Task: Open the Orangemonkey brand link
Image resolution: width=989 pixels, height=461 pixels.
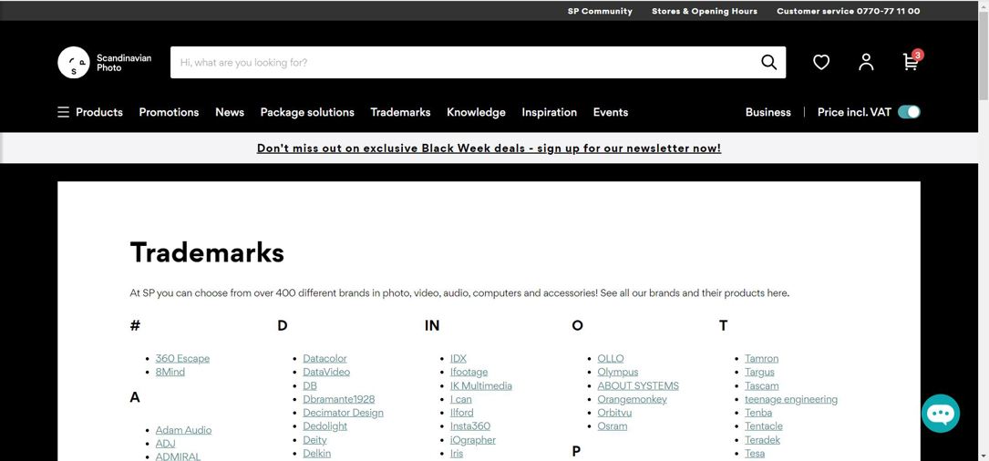Action: point(632,399)
